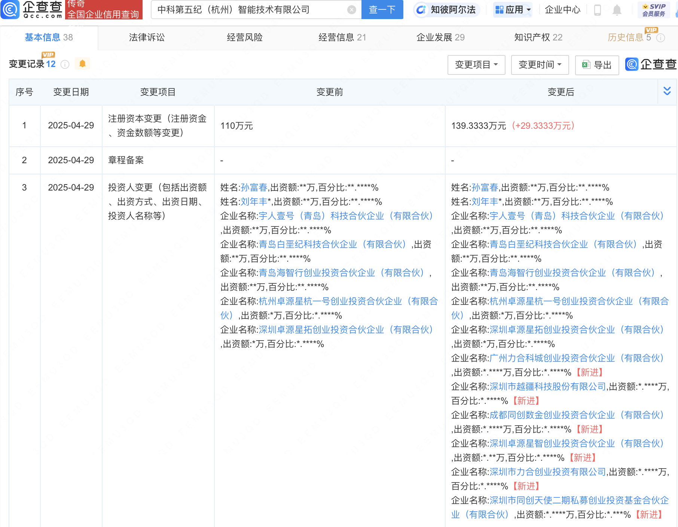Switch to 历史信息 5 tab

pos(629,37)
